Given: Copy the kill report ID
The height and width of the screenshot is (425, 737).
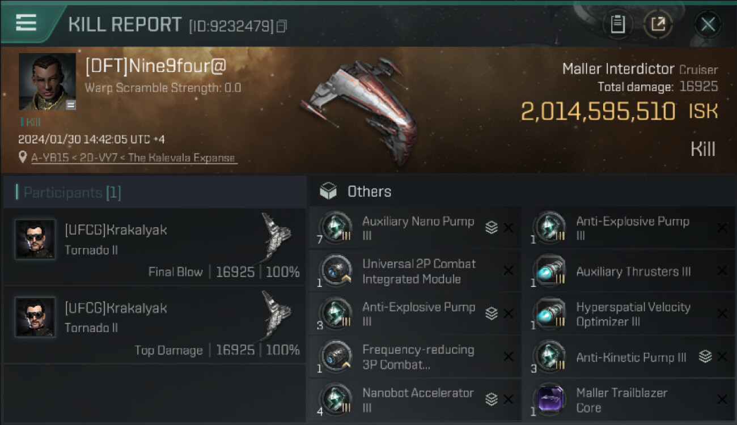Looking at the screenshot, I should [282, 26].
